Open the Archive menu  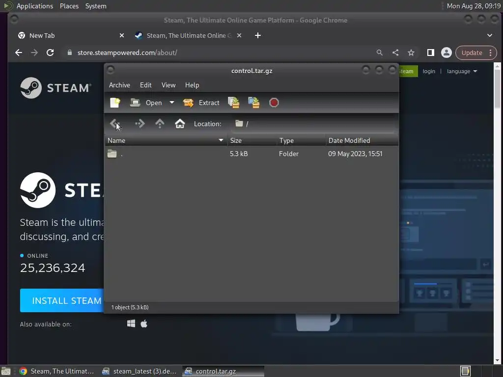(120, 85)
